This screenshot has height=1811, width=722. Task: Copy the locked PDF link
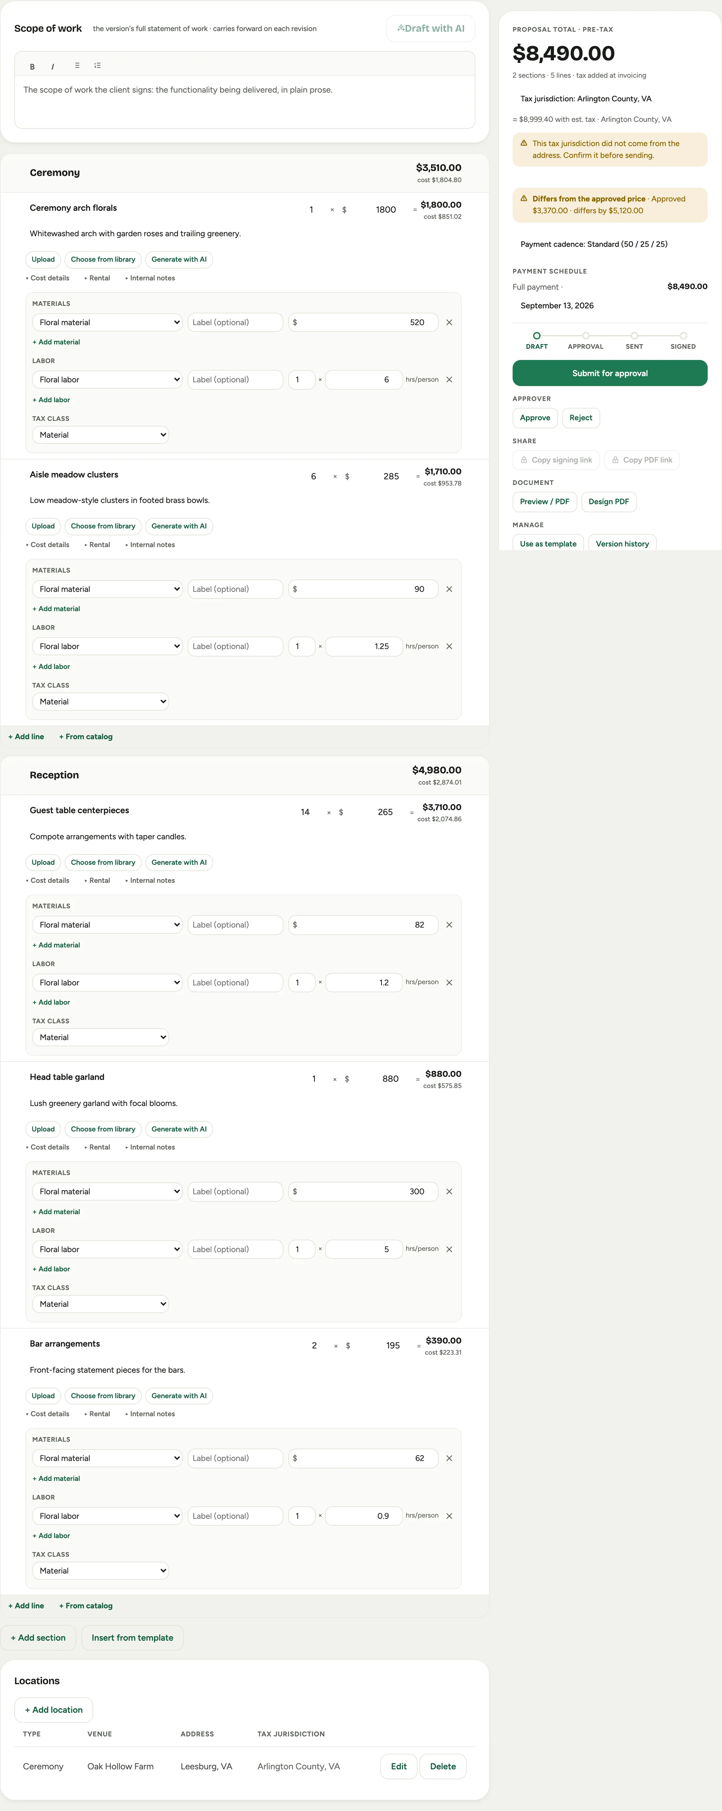click(642, 460)
